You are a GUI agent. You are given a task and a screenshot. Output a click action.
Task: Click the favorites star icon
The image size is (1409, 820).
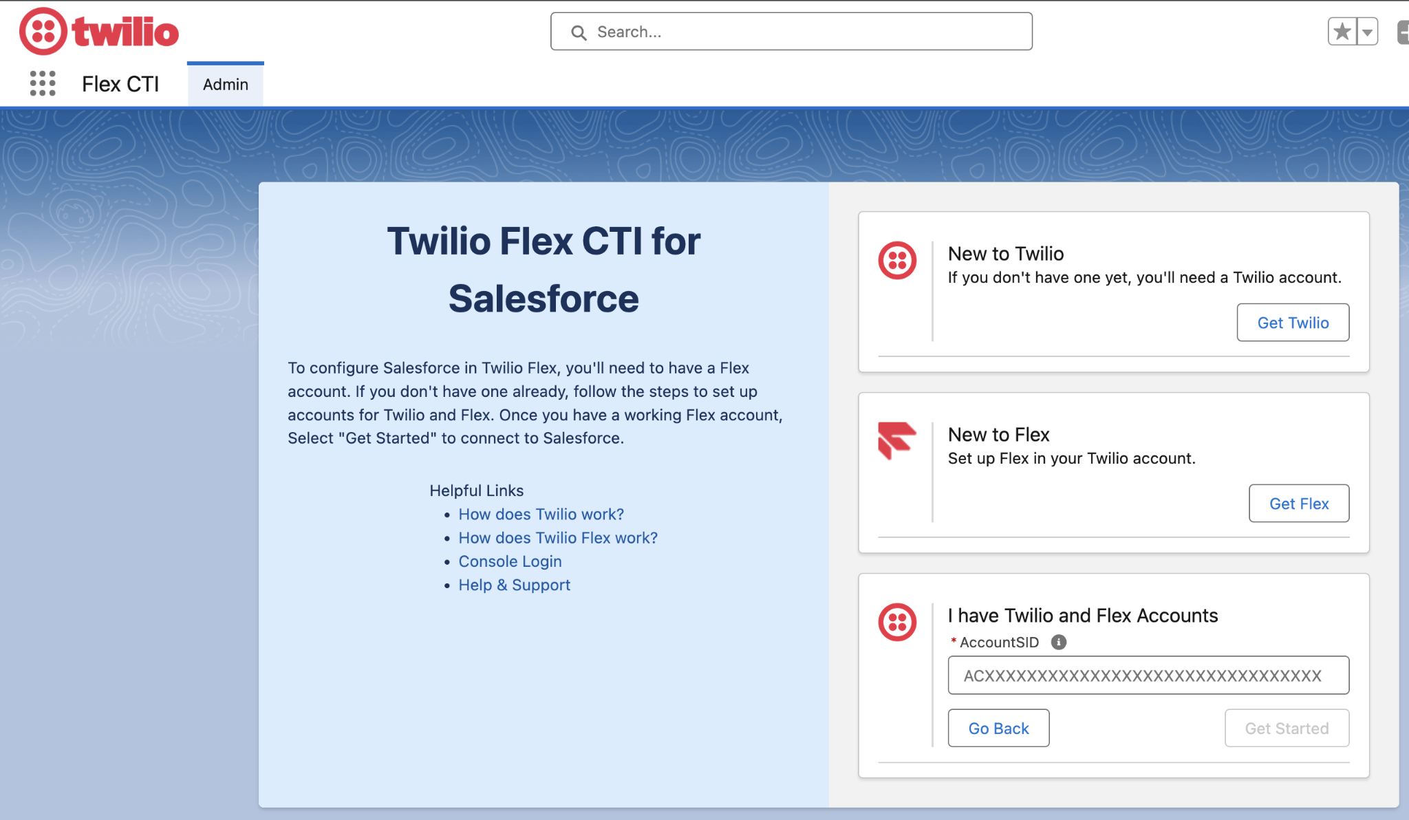tap(1342, 31)
